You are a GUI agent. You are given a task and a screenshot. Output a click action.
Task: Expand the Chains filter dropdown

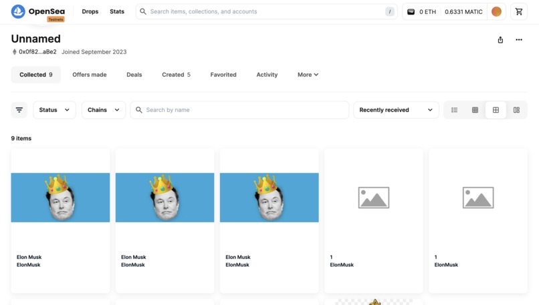point(104,109)
